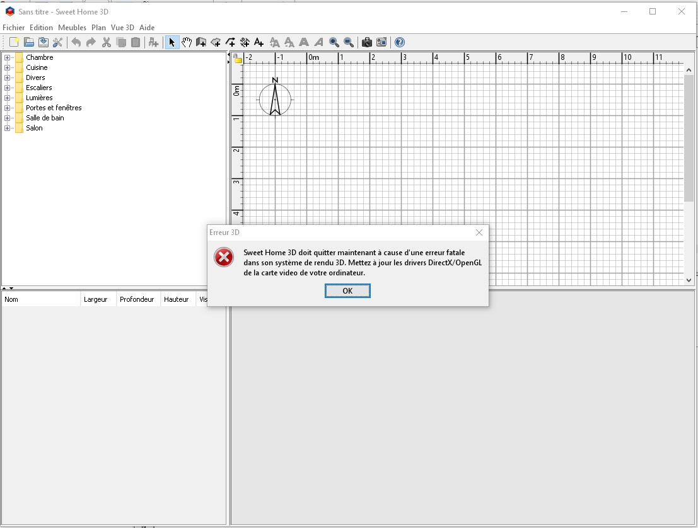Sort furniture table by Hauteur column

[178, 299]
